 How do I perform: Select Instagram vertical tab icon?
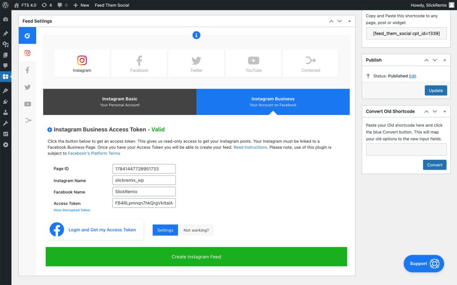[x=27, y=53]
